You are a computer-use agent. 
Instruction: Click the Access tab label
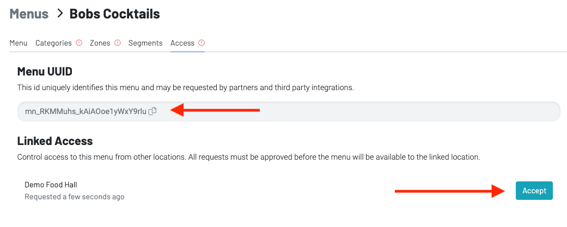[x=182, y=43]
